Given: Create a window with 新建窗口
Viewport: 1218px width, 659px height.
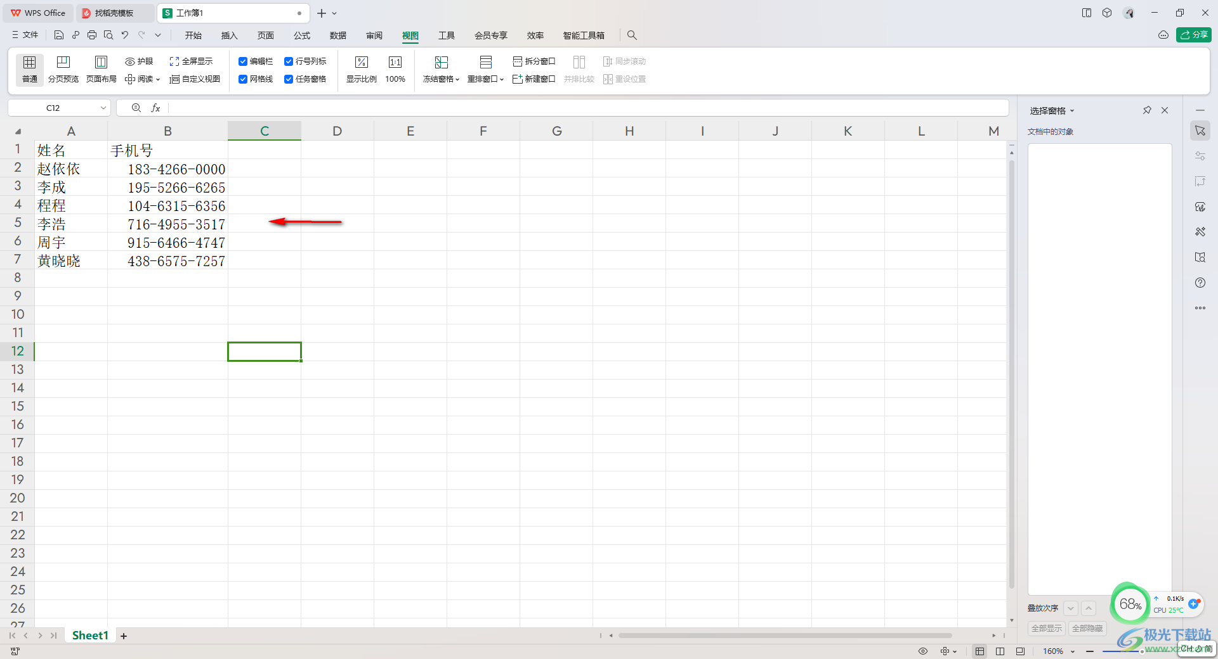Looking at the screenshot, I should click(534, 79).
